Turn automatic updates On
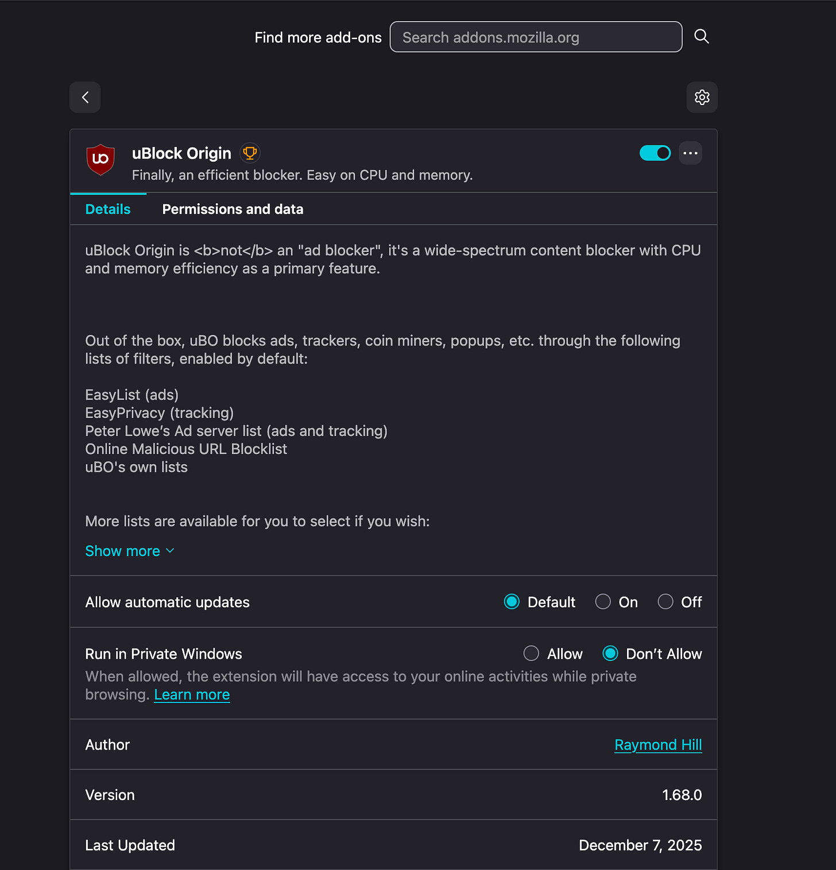The image size is (836, 870). tap(603, 601)
